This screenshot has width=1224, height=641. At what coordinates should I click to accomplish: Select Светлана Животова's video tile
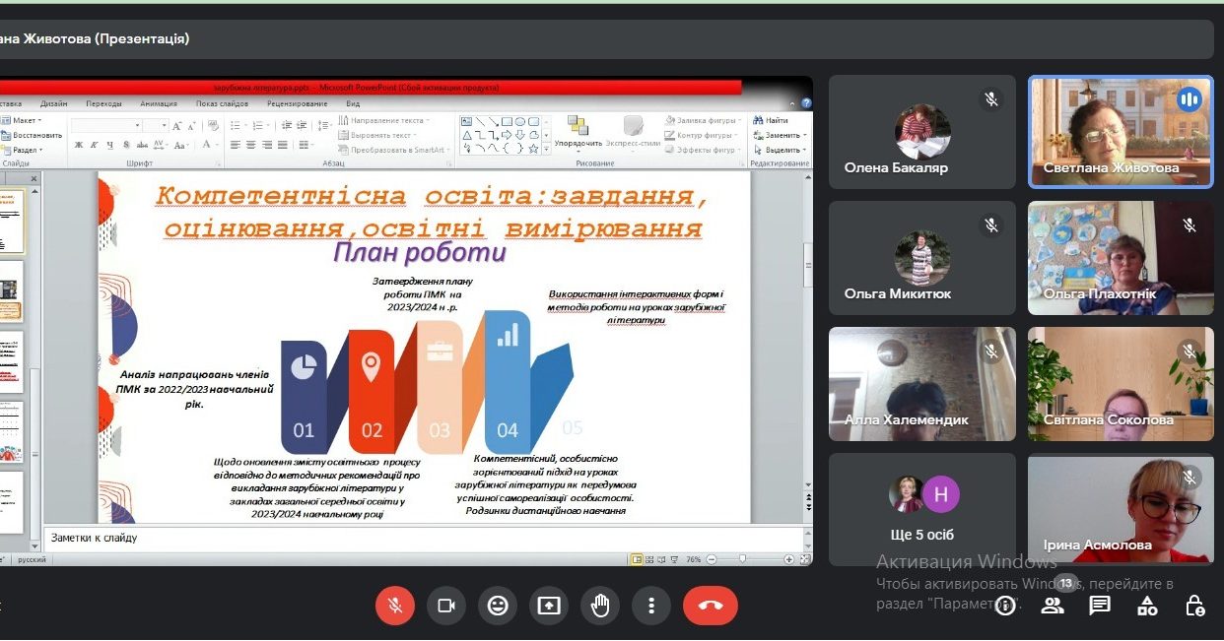pos(1122,133)
